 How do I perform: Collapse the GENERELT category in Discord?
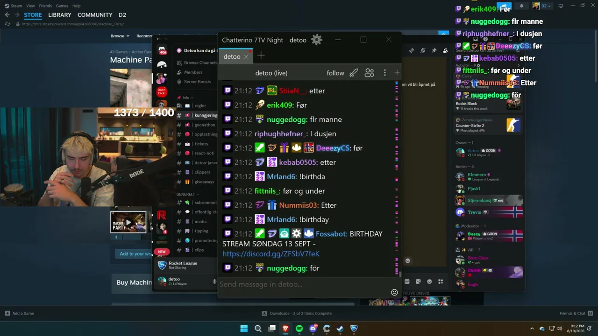click(x=187, y=194)
